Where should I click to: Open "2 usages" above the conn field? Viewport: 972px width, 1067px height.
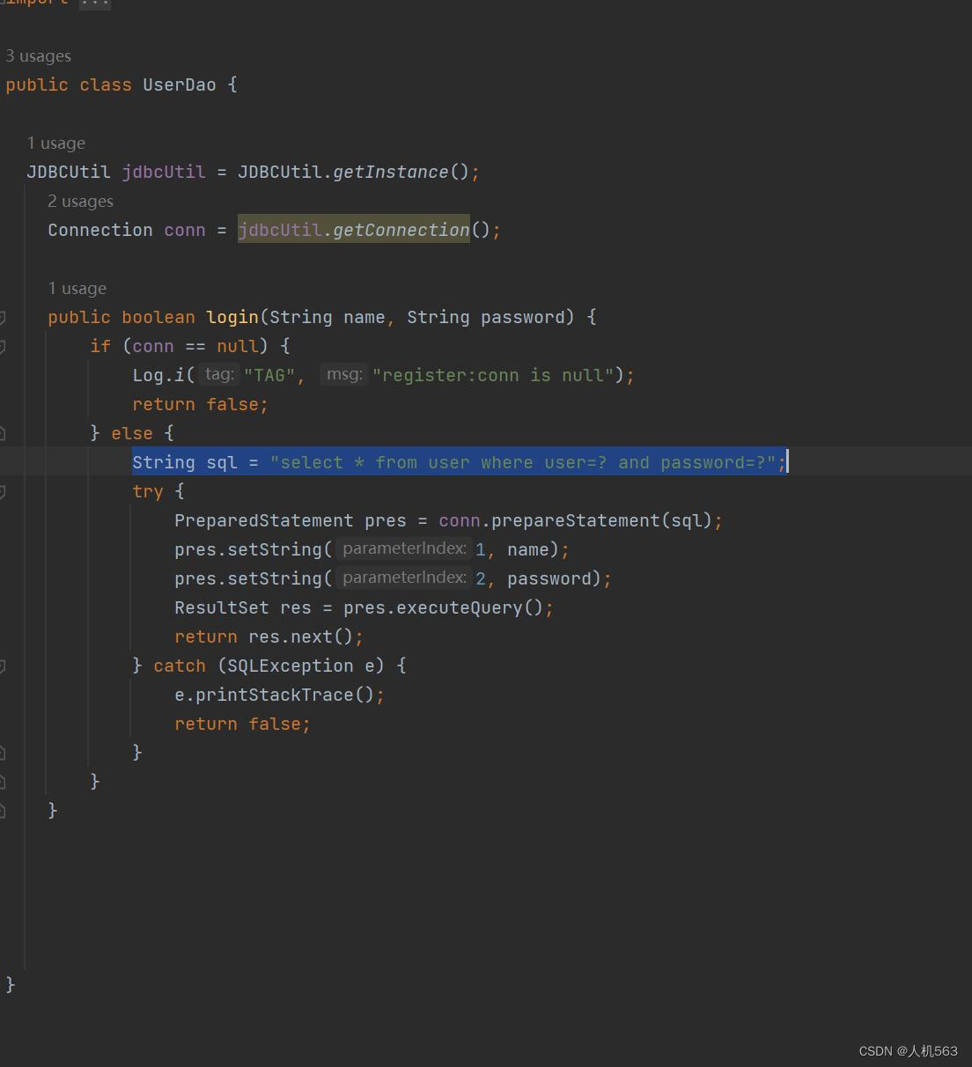(80, 201)
